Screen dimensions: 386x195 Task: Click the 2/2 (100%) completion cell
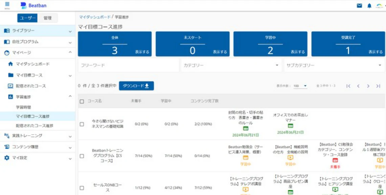pos(203,124)
